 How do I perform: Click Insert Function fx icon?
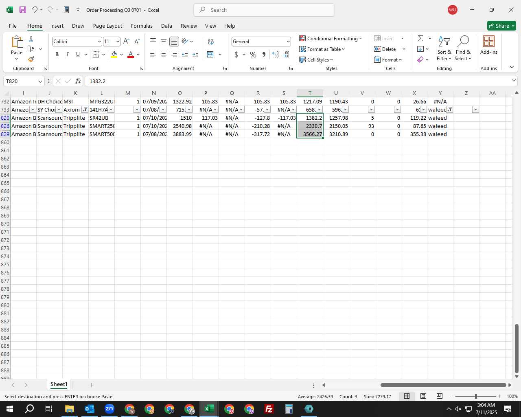pos(78,81)
